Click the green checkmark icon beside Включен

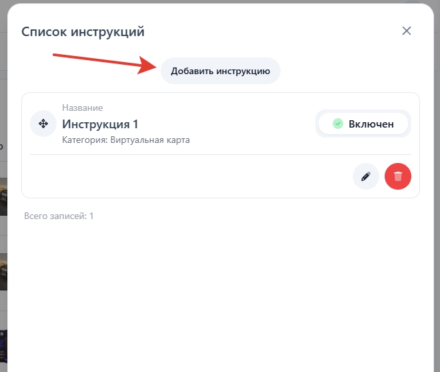click(338, 124)
